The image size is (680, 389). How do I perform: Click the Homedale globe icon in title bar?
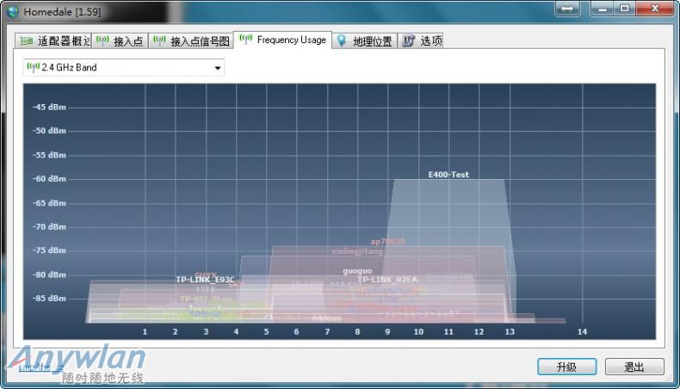[x=12, y=11]
